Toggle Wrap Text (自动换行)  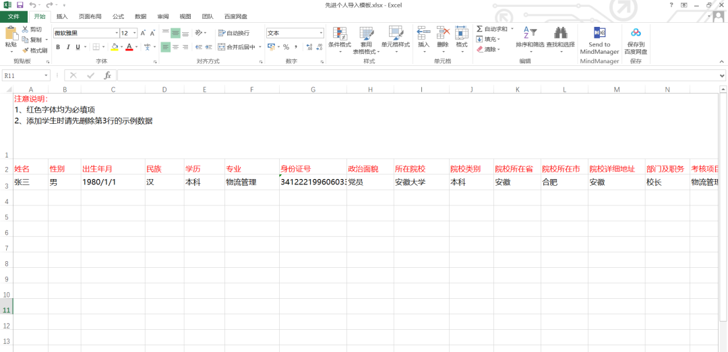[x=234, y=33]
